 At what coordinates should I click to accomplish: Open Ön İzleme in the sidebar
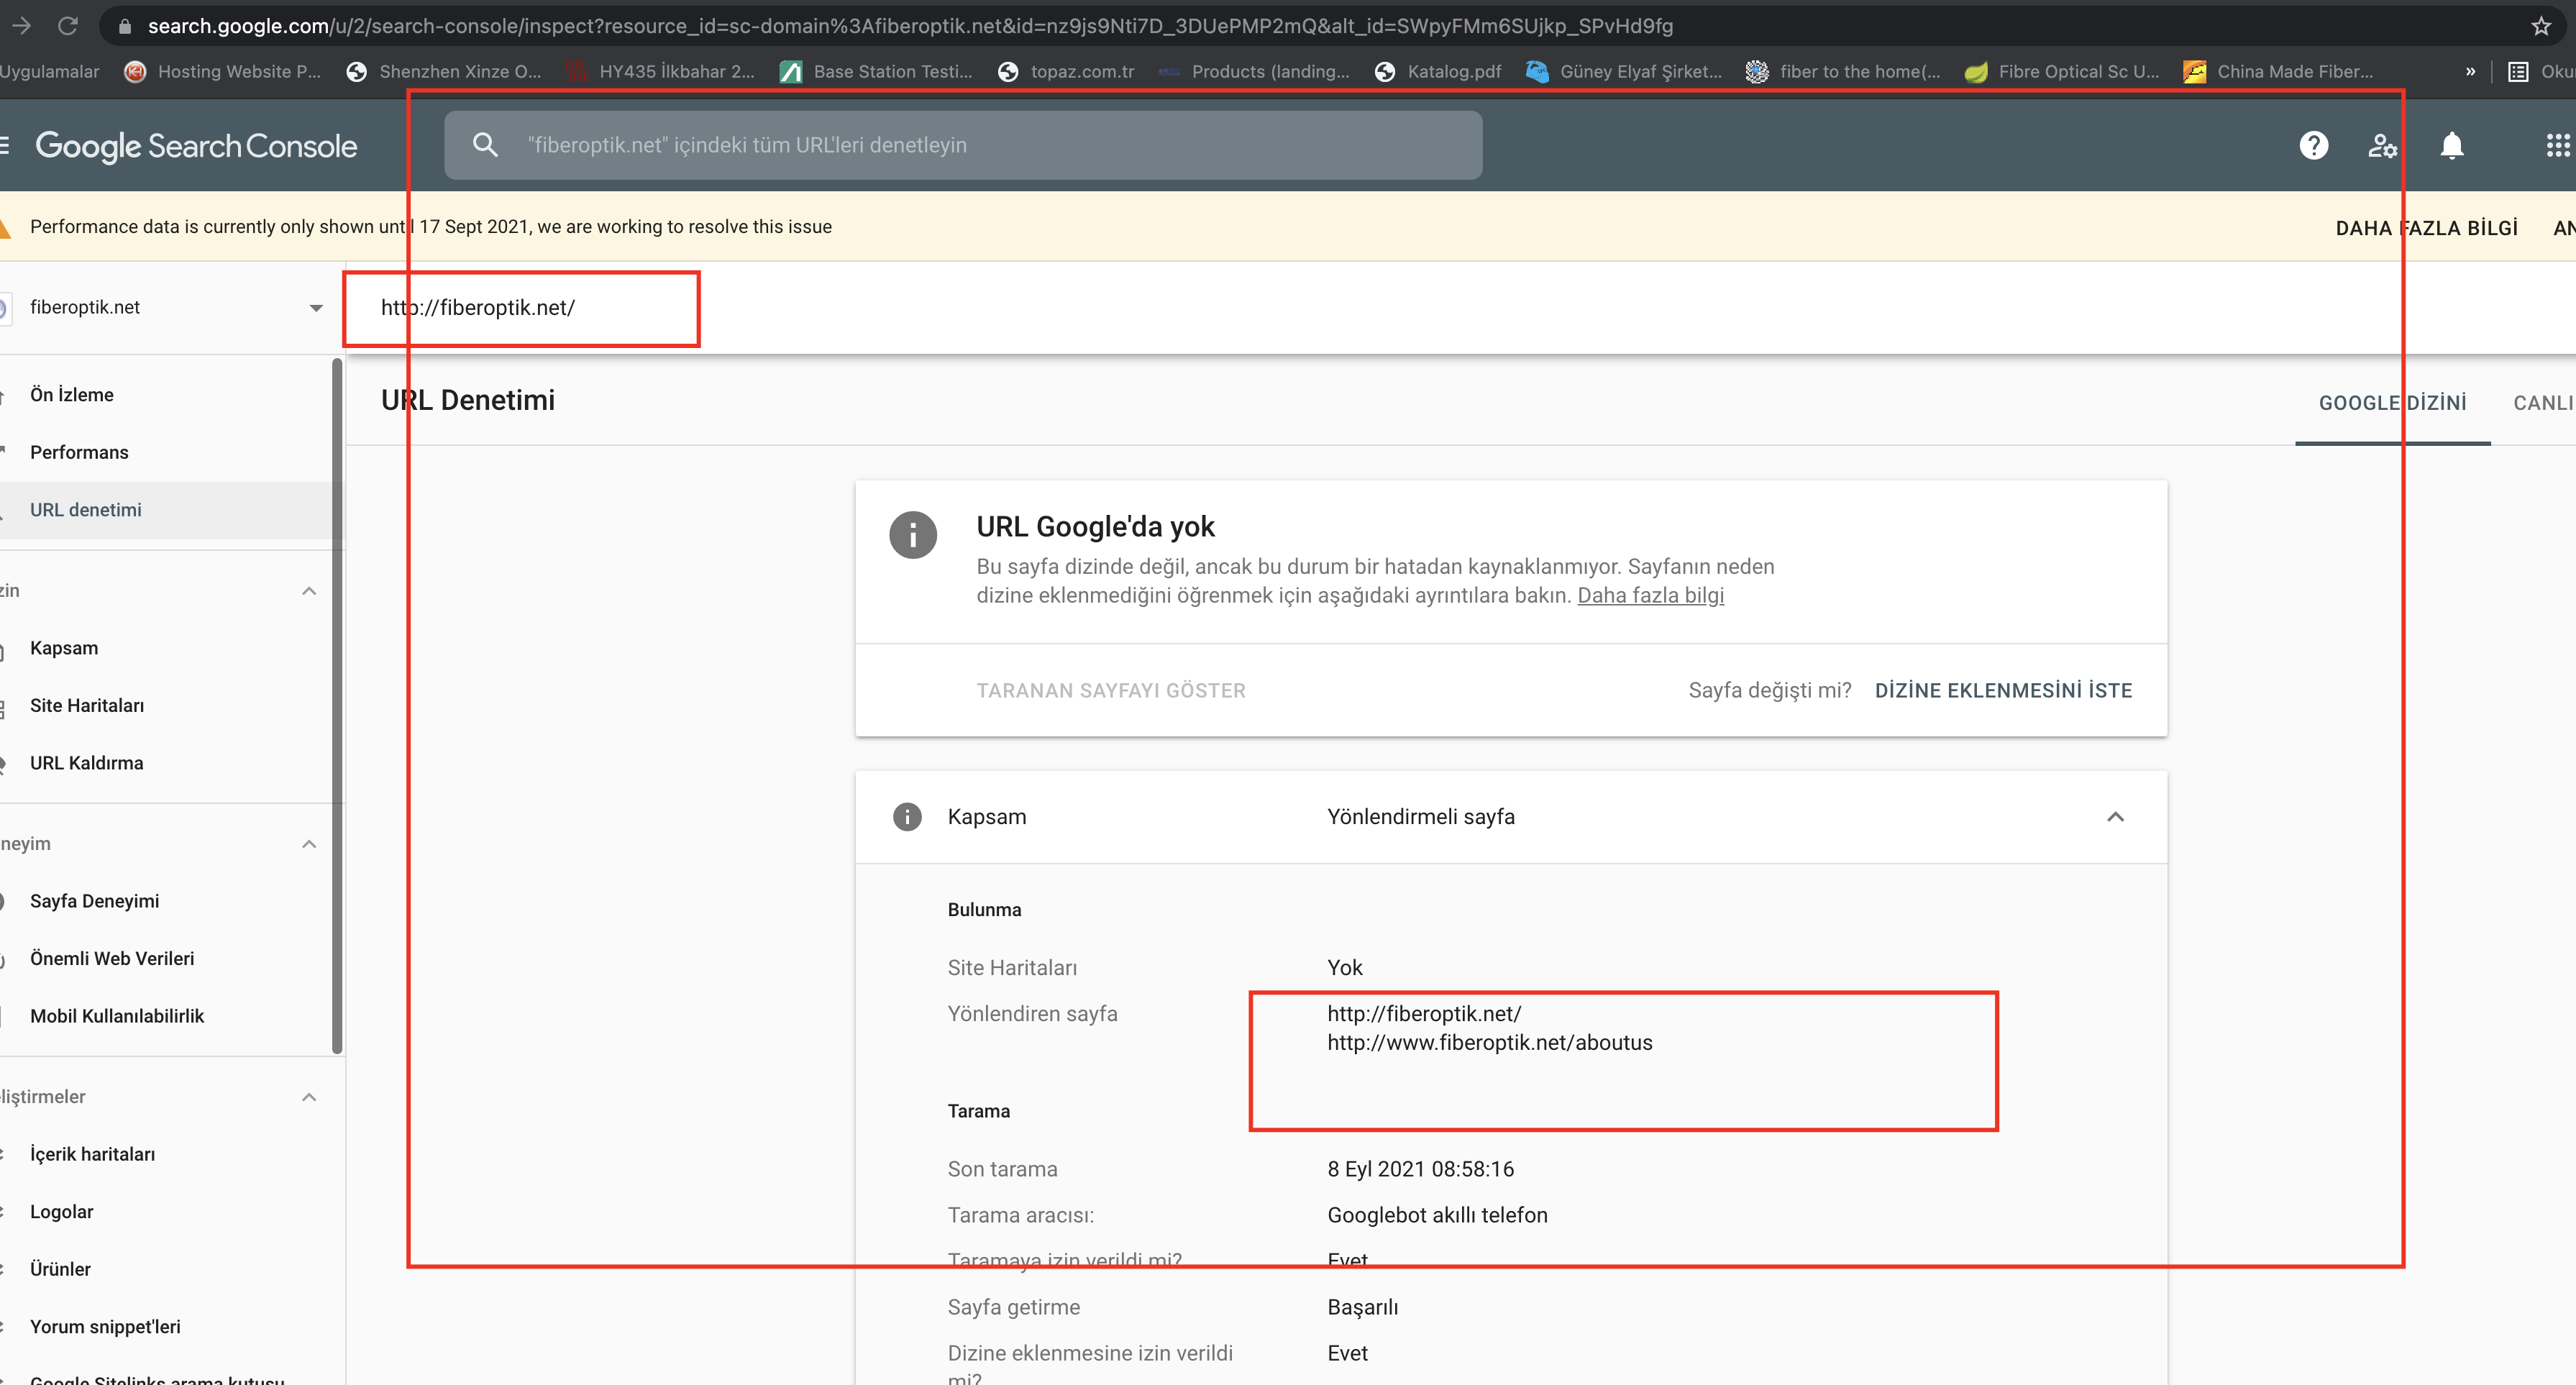(72, 395)
